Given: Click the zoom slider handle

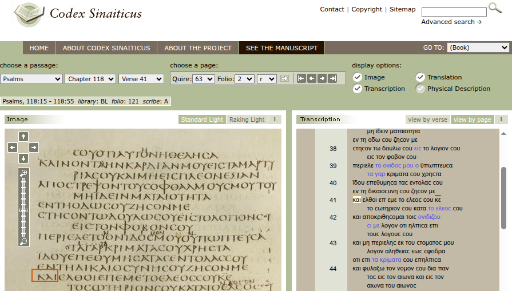Looking at the screenshot, I should 23,210.
